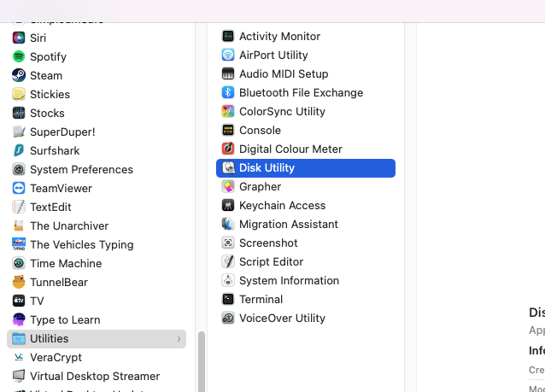This screenshot has width=545, height=392.
Task: Select the "Stickies" name
Action: coord(50,94)
